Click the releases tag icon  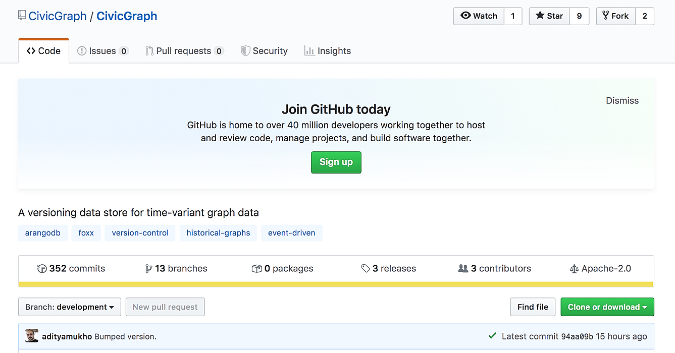[x=366, y=269]
